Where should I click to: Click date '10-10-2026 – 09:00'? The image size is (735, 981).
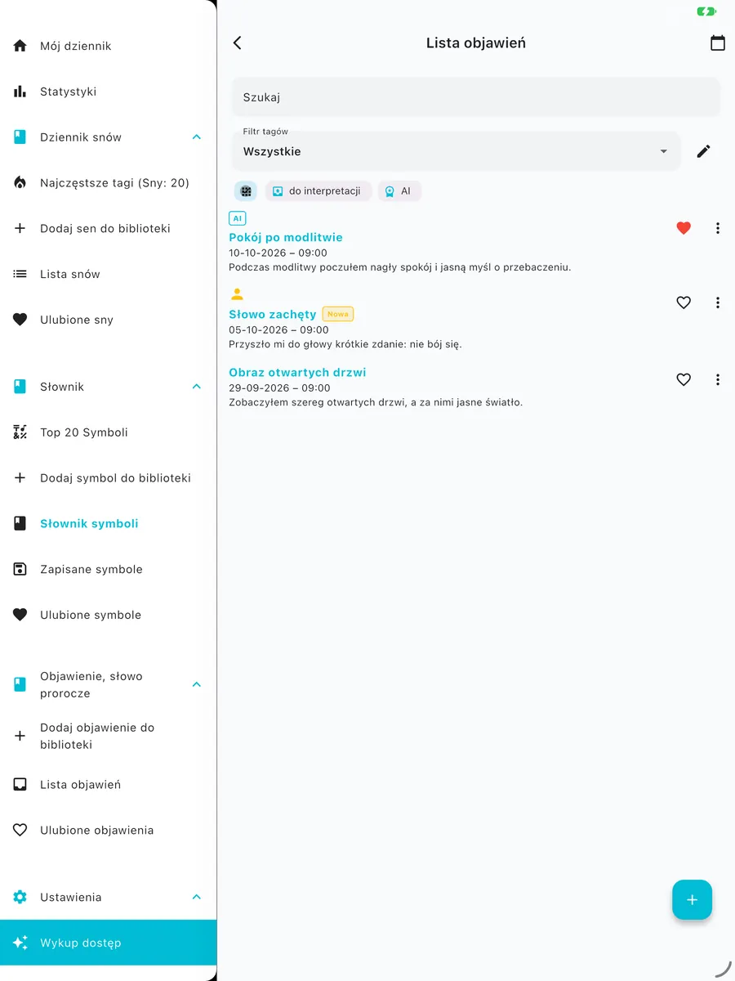tap(278, 253)
